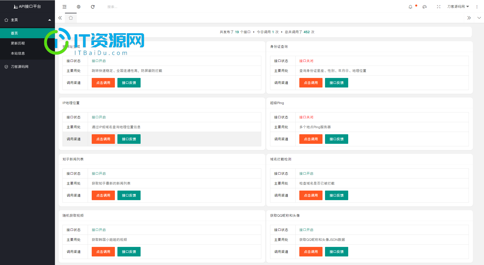
Task: Select the home tab icon
Action: tap(71, 18)
